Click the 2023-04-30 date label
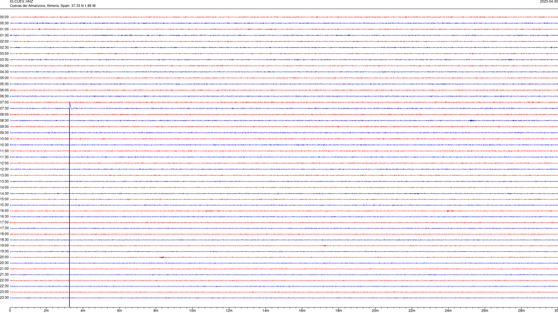The width and height of the screenshot is (558, 313). pyautogui.click(x=549, y=2)
